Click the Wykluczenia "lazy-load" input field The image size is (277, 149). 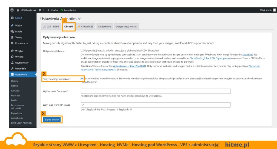click(156, 91)
